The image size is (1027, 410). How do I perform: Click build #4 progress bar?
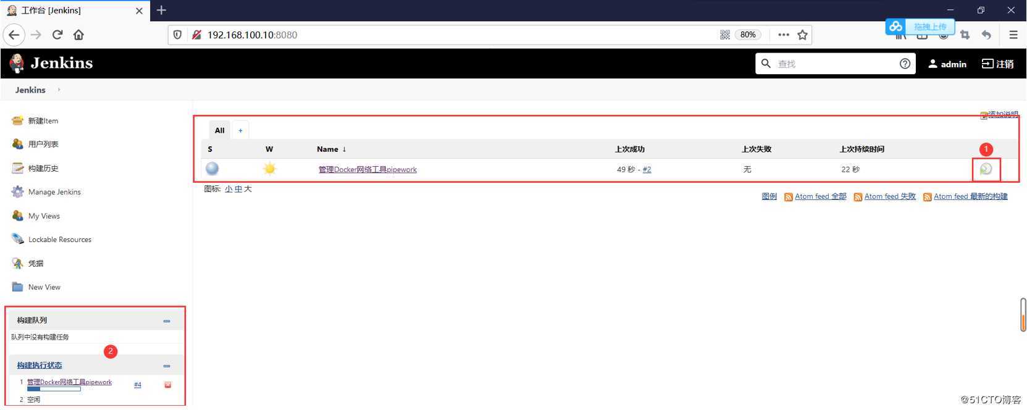[x=54, y=389]
